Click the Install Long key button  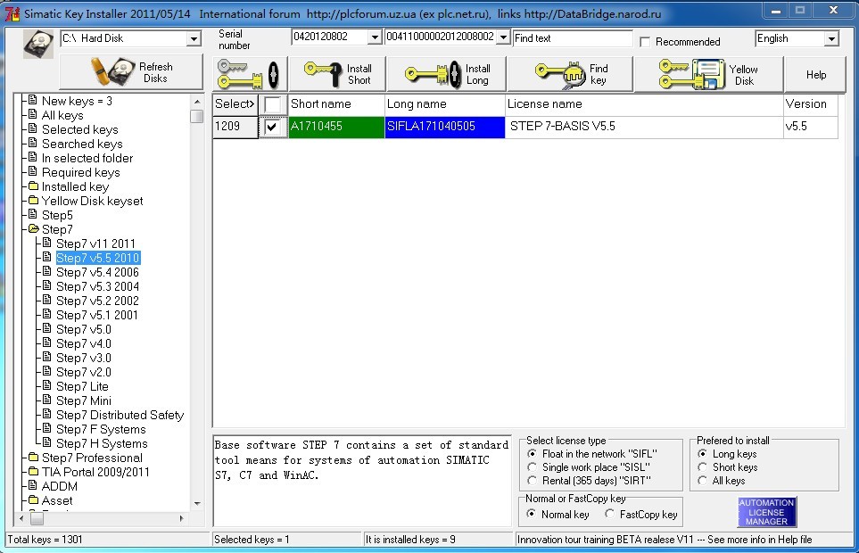click(x=450, y=74)
